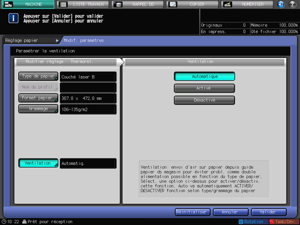Viewport: 300px width, 225px height.
Task: Click the MACHINE tab icon
Action: tap(8, 4)
